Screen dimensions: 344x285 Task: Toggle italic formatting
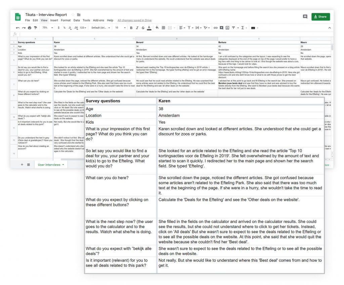pos(137,28)
